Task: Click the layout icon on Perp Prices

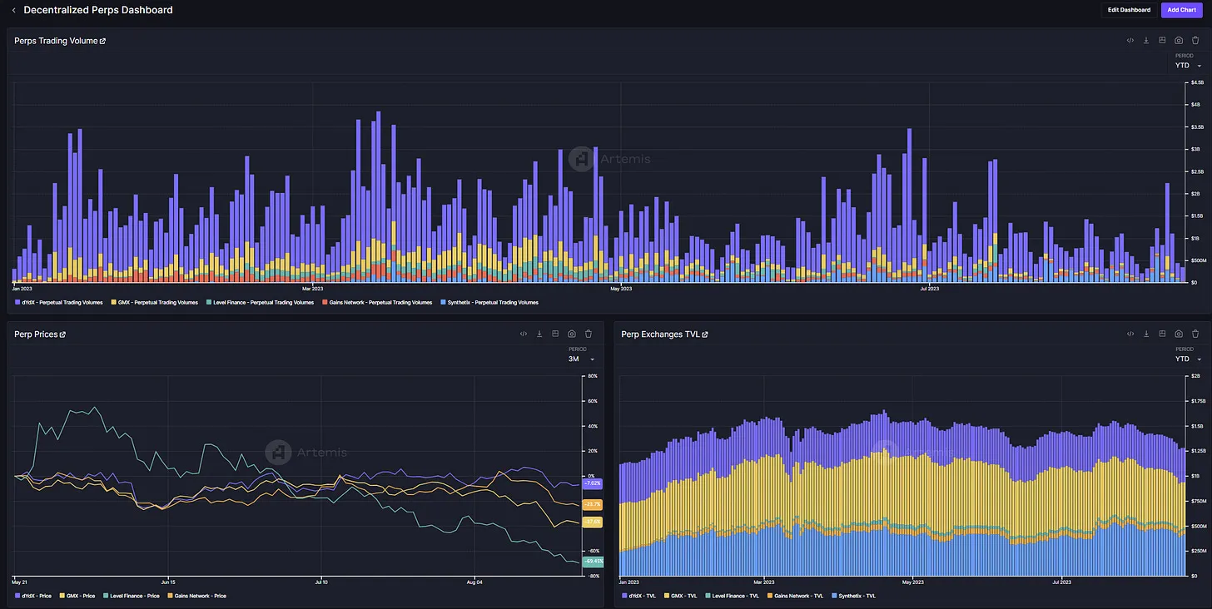Action: click(x=555, y=334)
